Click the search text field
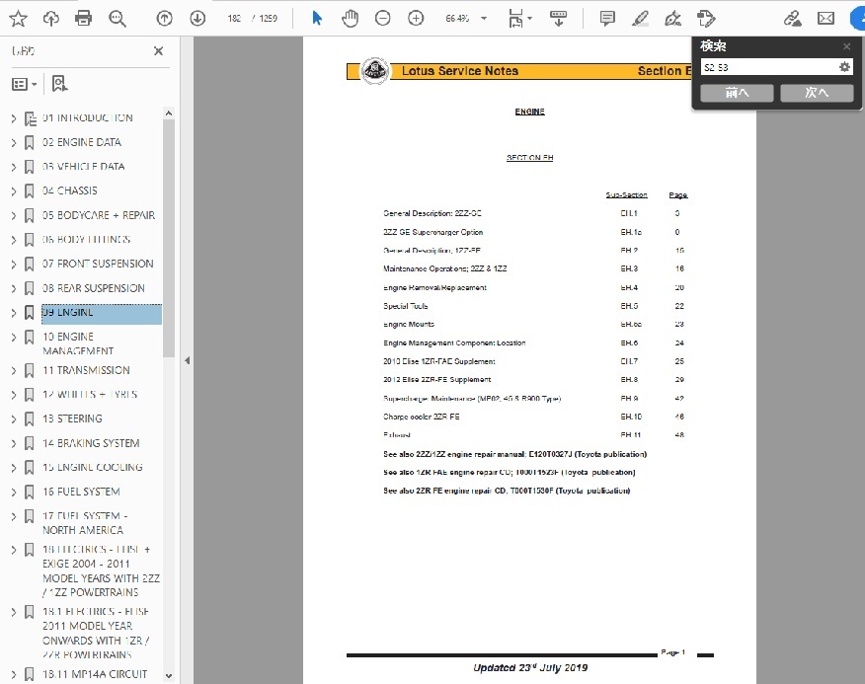Screen dimensions: 865x684 pos(769,67)
